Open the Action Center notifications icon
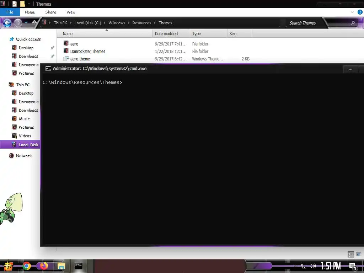364x273 pixels. coord(353,266)
